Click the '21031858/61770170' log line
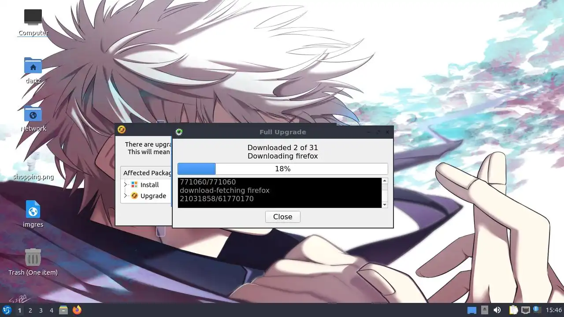The image size is (564, 317). click(216, 199)
